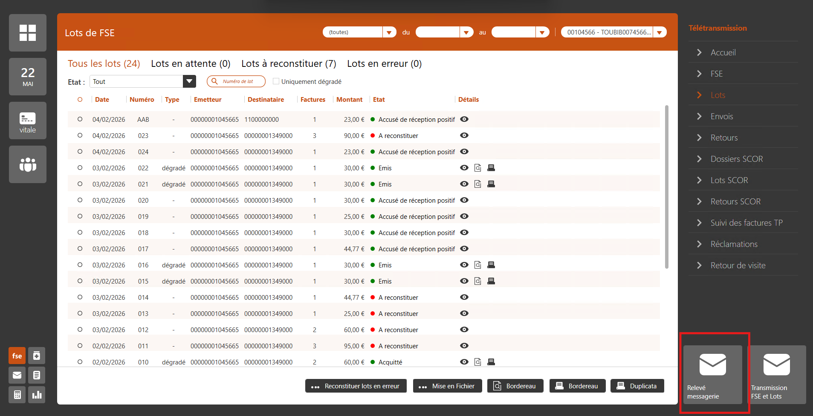Switch to Lots à reconstituer (7) tab

pos(289,63)
